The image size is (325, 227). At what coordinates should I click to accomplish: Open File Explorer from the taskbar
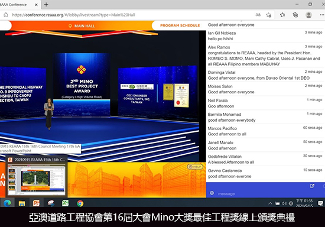[x=22, y=203]
